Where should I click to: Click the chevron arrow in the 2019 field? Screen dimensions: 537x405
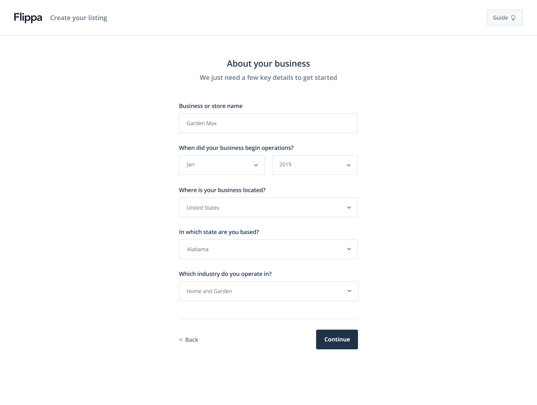[x=349, y=165]
